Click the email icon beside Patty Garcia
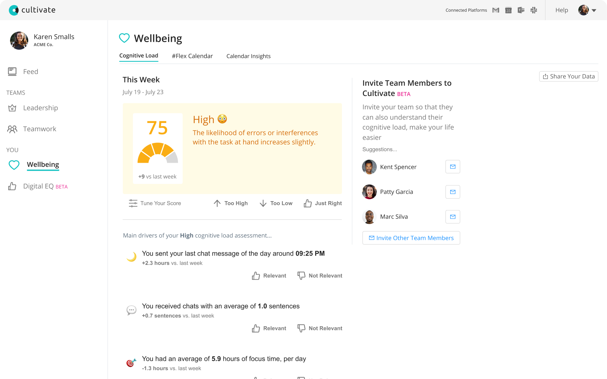The width and height of the screenshot is (607, 379). pos(453,192)
